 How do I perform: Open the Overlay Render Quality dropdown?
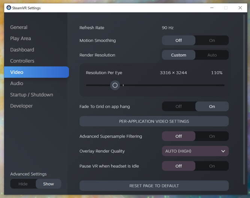point(195,151)
